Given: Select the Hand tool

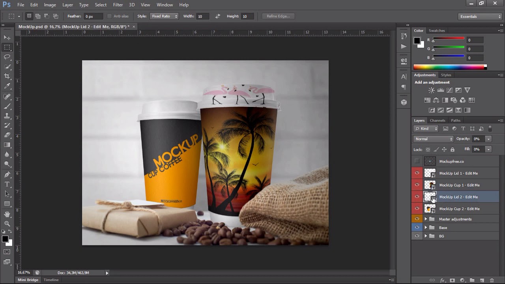Looking at the screenshot, I should click(x=7, y=214).
